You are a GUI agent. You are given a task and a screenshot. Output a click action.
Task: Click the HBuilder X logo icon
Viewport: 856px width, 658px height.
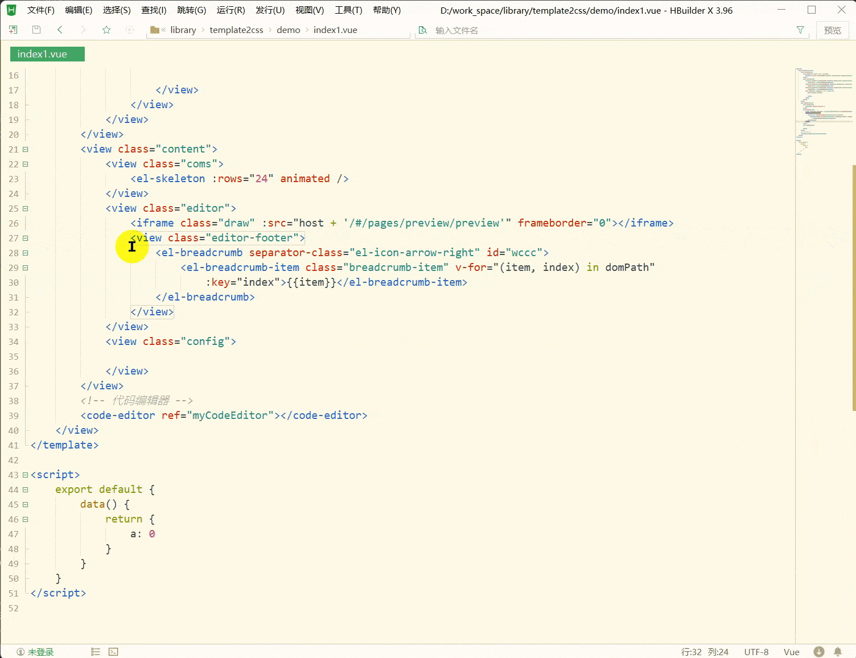11,10
